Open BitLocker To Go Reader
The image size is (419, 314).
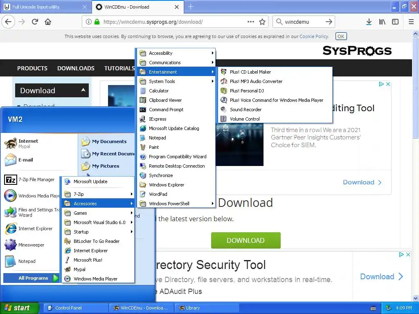point(98,241)
